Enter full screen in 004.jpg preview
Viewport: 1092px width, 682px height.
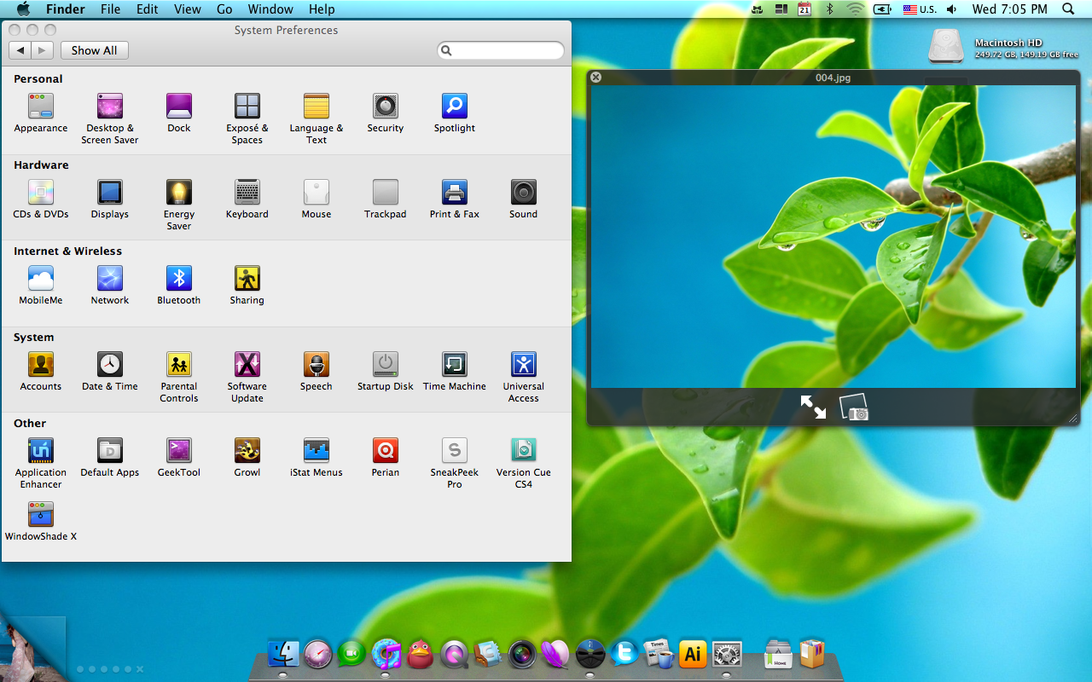(x=813, y=407)
